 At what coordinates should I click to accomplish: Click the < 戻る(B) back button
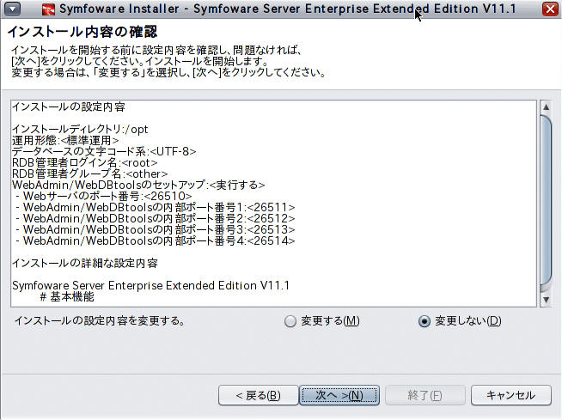[x=258, y=395]
